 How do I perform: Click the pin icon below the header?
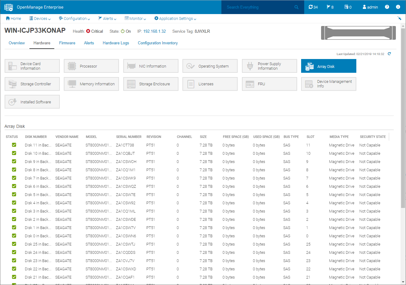point(399,18)
